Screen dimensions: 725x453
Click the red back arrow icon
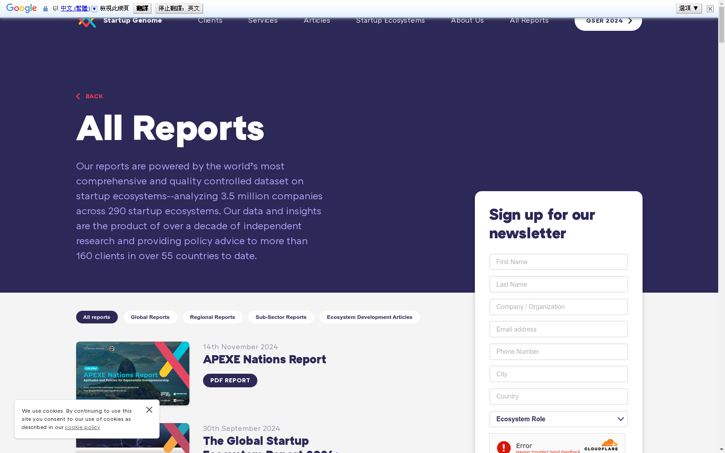[78, 96]
